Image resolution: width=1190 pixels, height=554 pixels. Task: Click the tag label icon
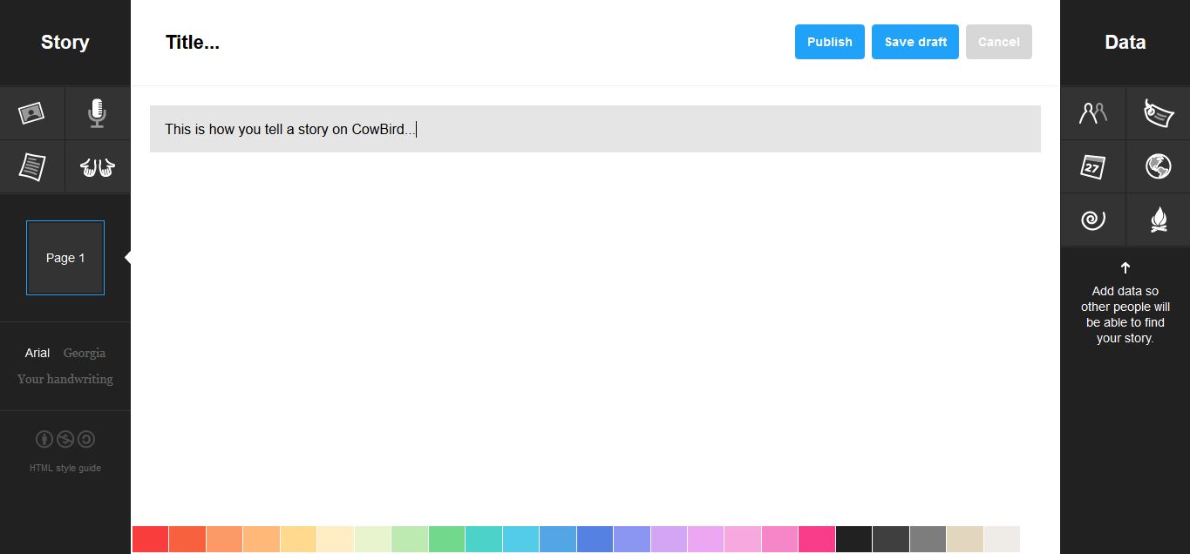[x=1158, y=113]
